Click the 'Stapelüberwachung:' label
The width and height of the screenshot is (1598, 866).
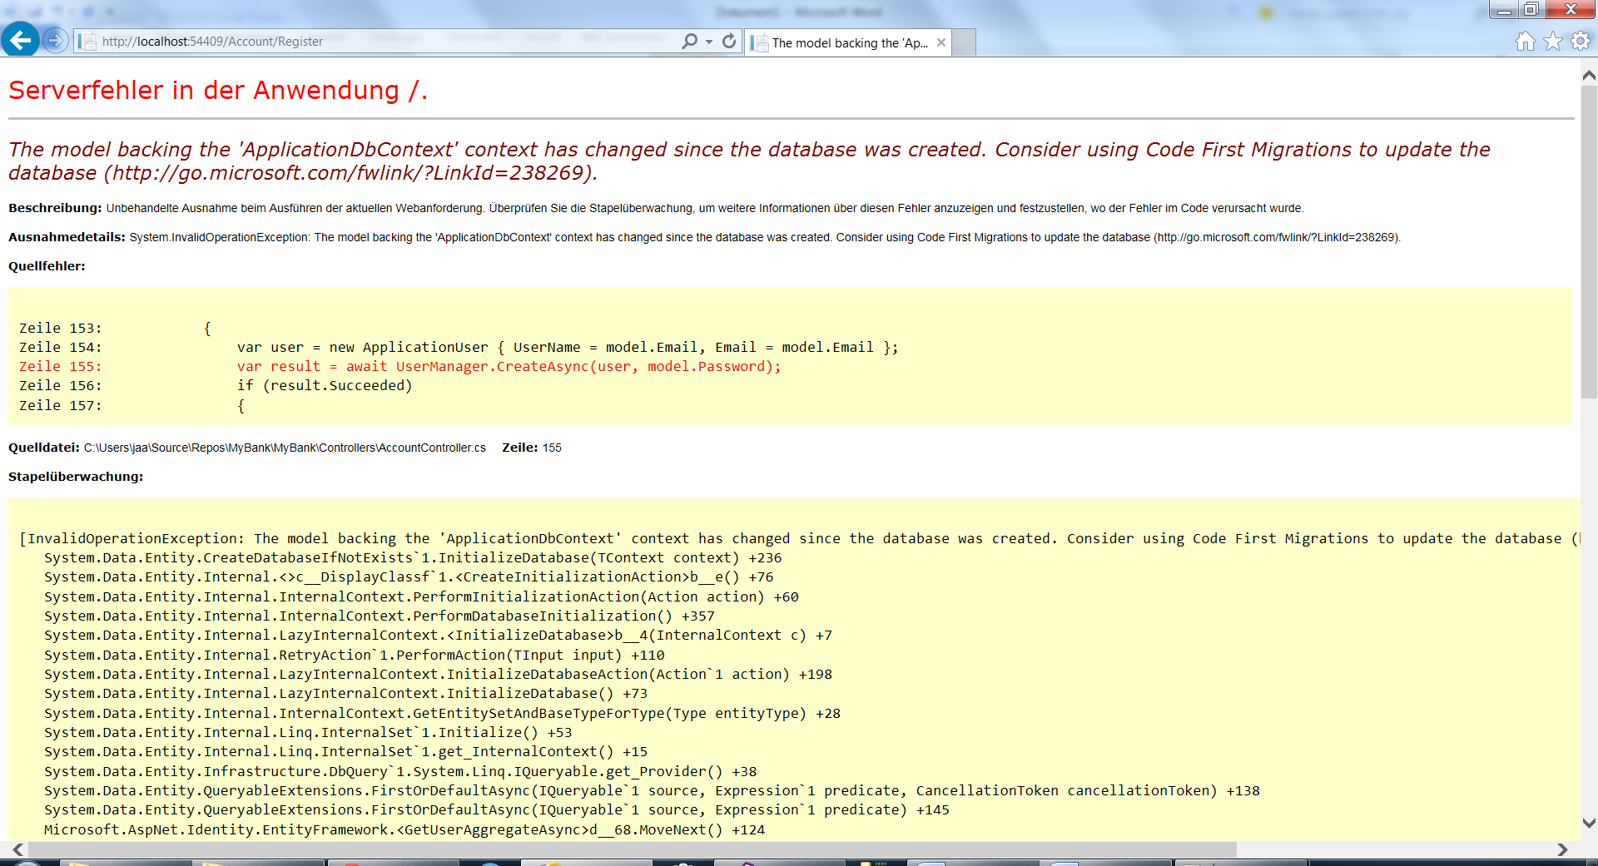tap(76, 477)
